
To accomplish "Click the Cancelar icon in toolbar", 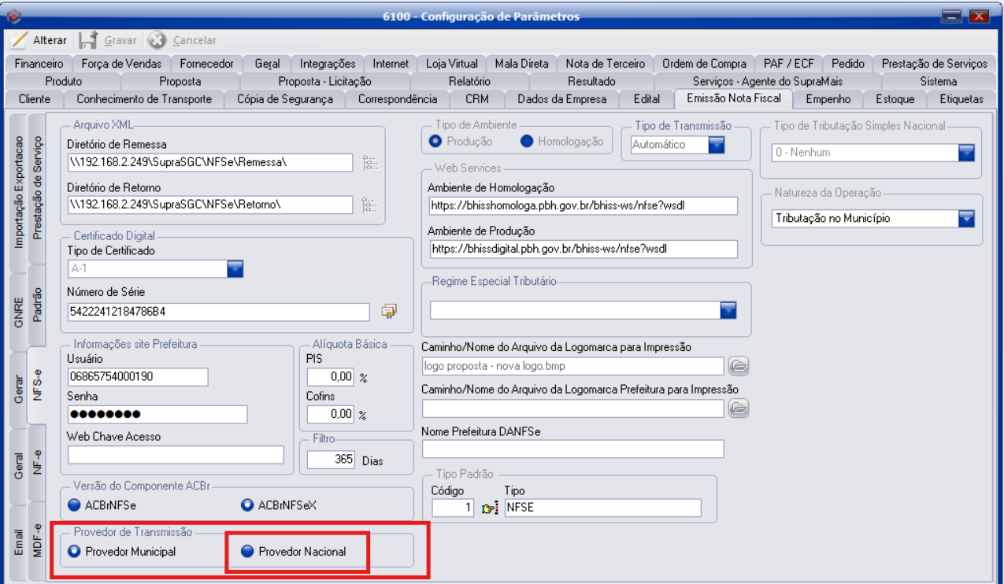I will pyautogui.click(x=157, y=40).
